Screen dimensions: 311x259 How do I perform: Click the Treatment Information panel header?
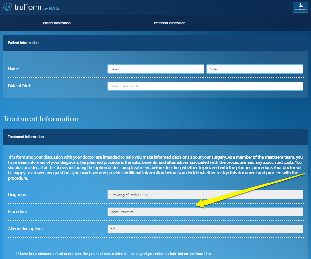tap(26, 137)
